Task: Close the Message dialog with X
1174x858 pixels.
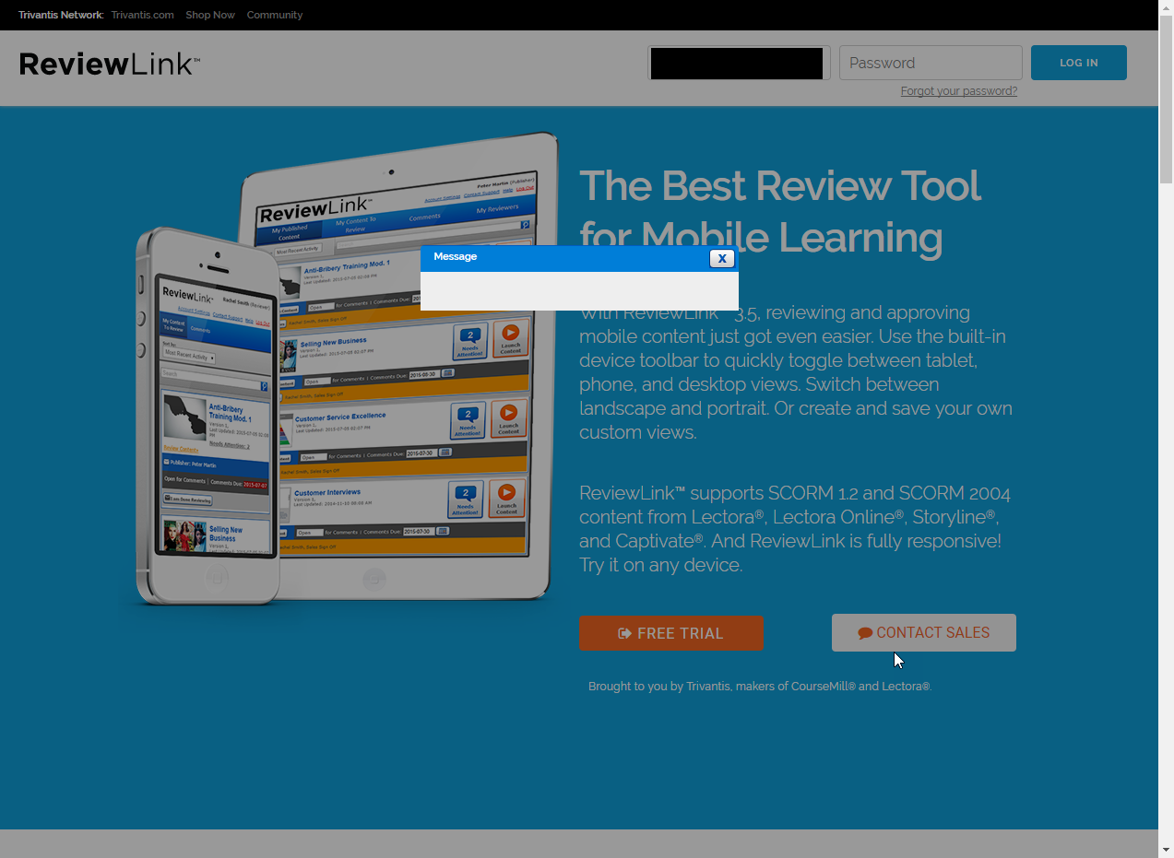Action: pos(722,258)
